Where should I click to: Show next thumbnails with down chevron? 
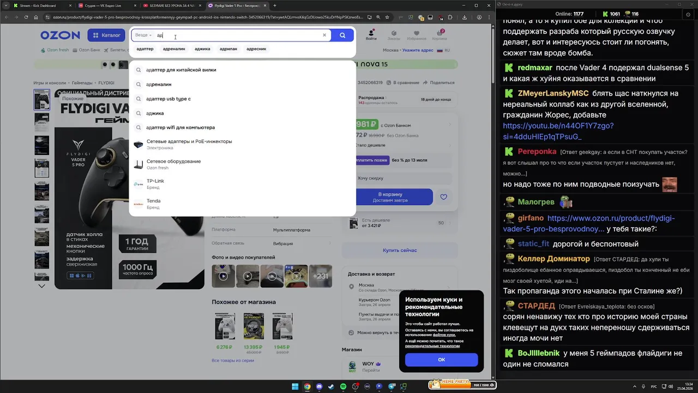(x=41, y=285)
